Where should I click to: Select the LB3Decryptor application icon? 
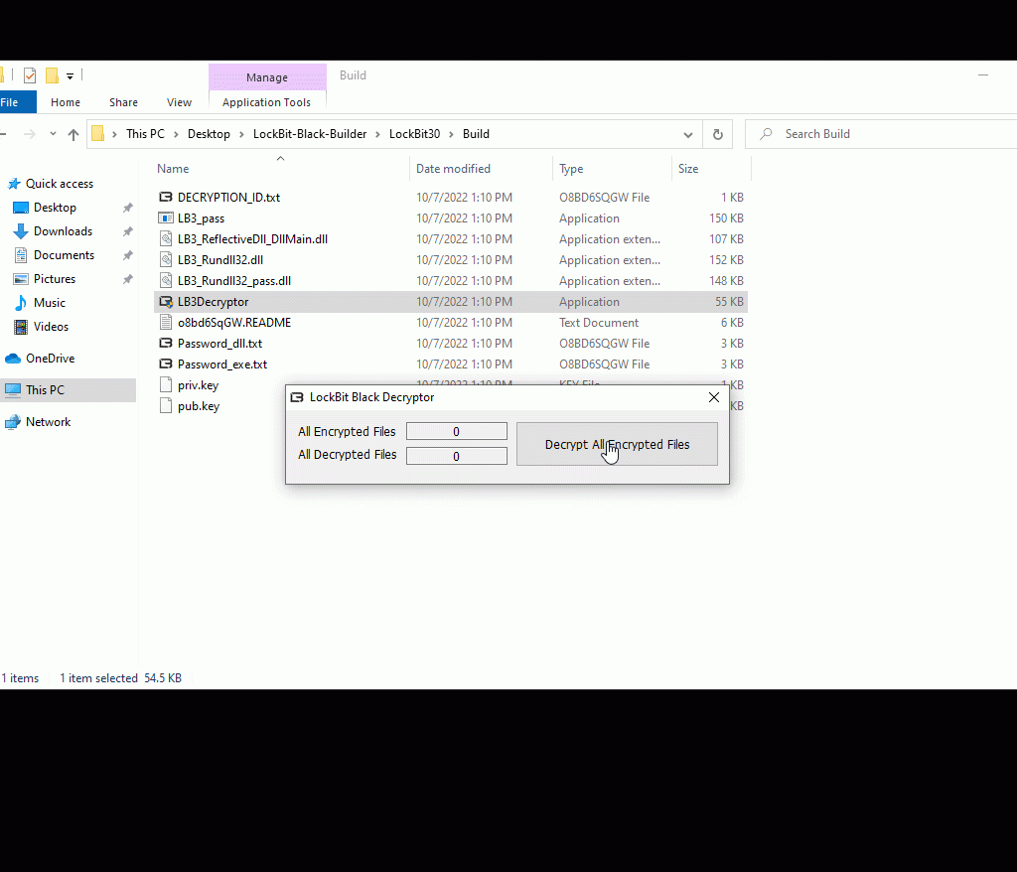166,302
